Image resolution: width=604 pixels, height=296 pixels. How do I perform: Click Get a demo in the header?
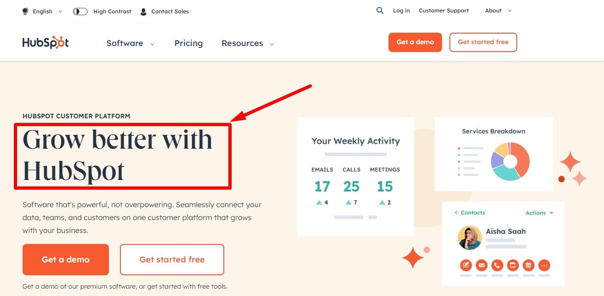(415, 42)
